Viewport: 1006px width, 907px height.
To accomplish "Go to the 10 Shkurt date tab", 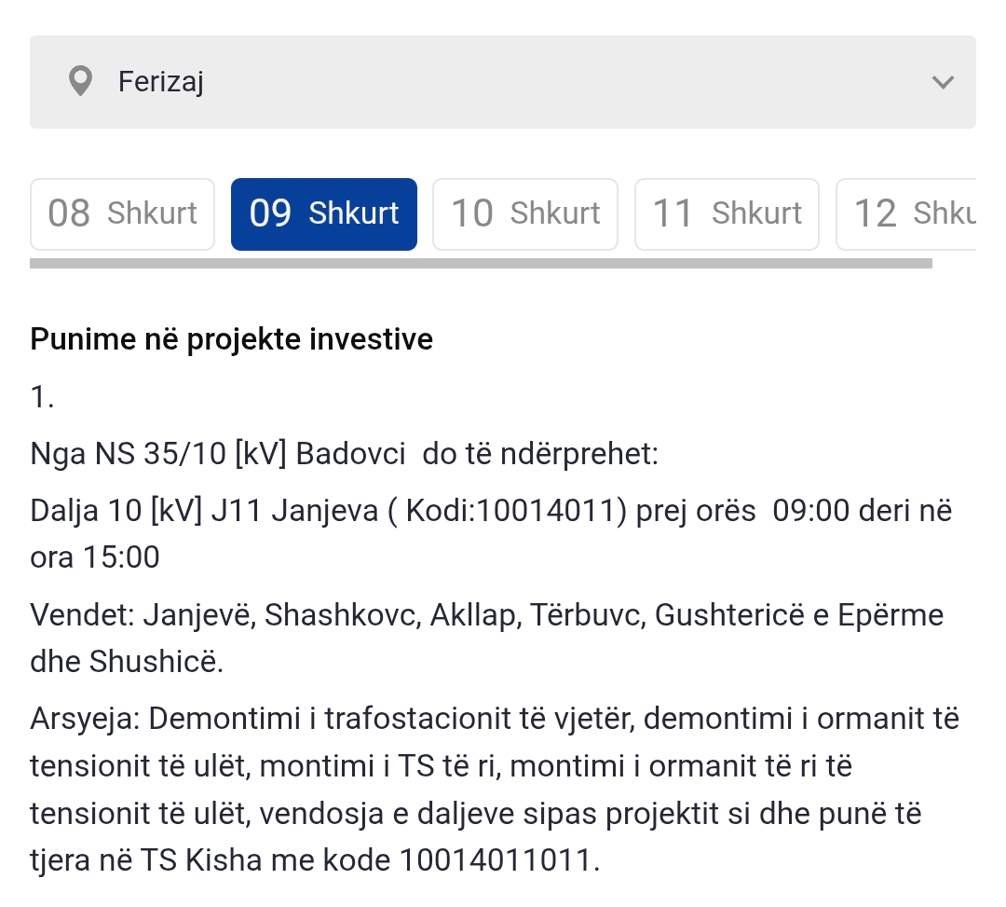I will pos(525,213).
